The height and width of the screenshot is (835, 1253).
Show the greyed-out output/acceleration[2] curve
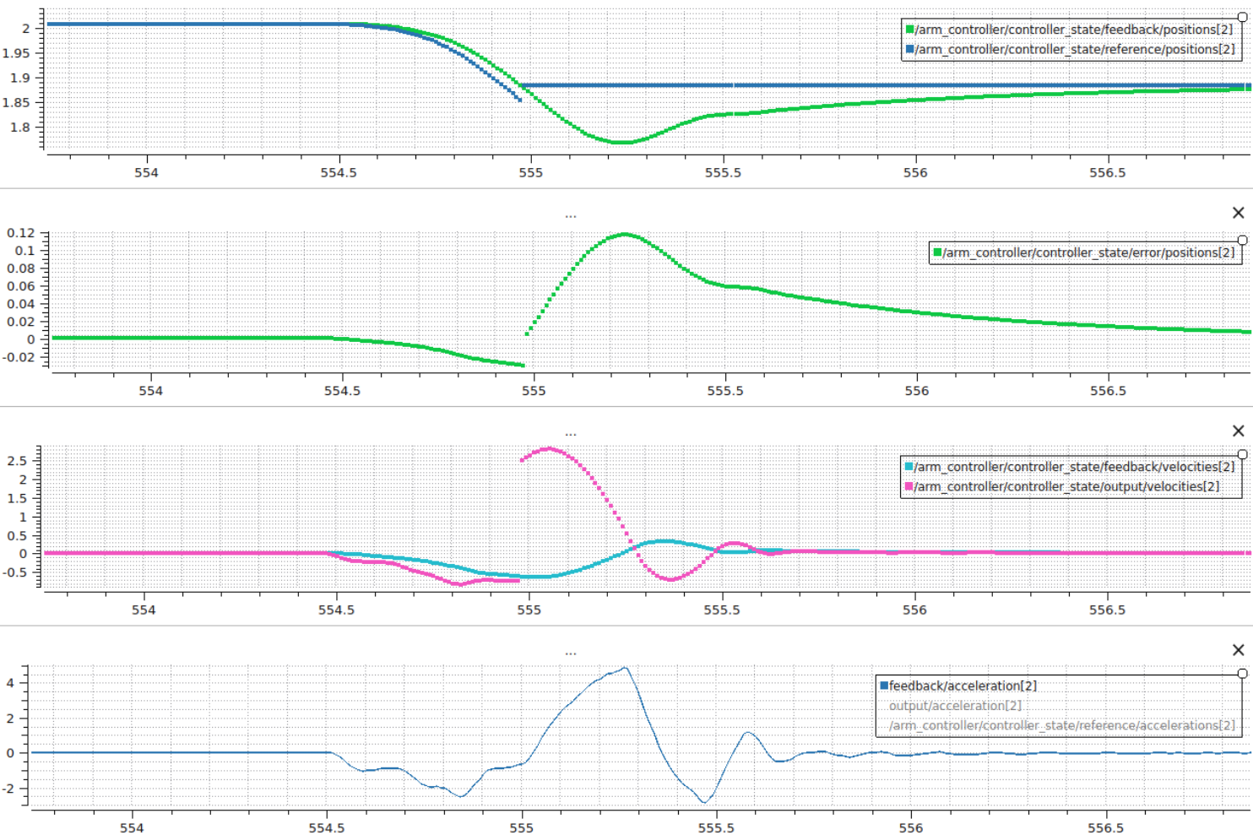coord(955,706)
